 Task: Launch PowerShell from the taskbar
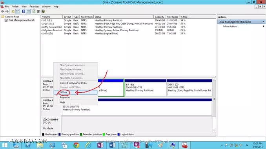click(x=28, y=145)
